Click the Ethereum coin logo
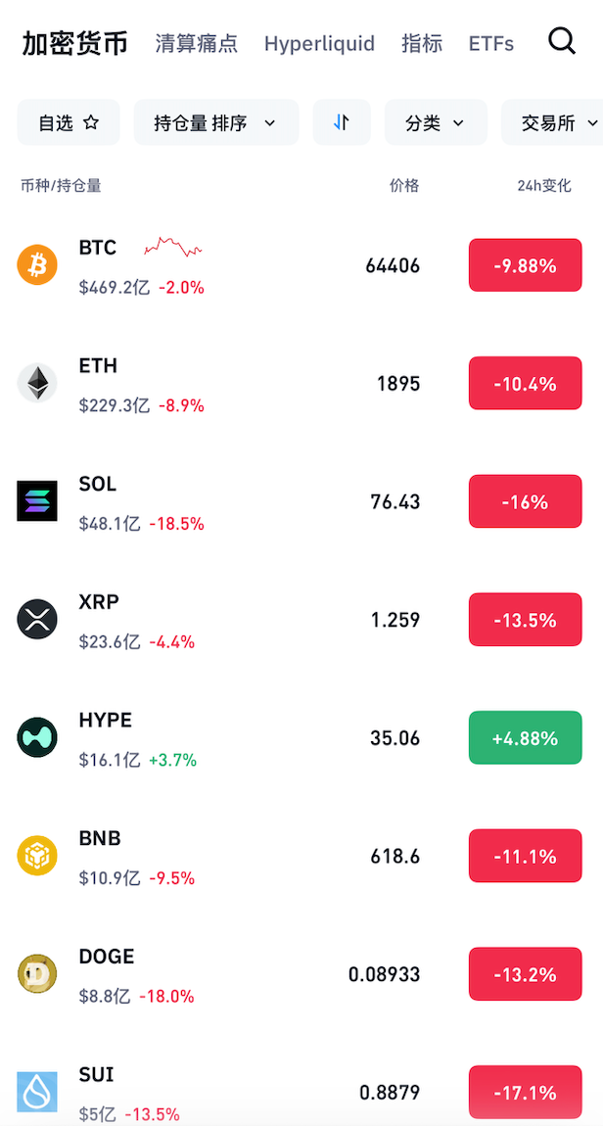The width and height of the screenshot is (603, 1126). 37,383
